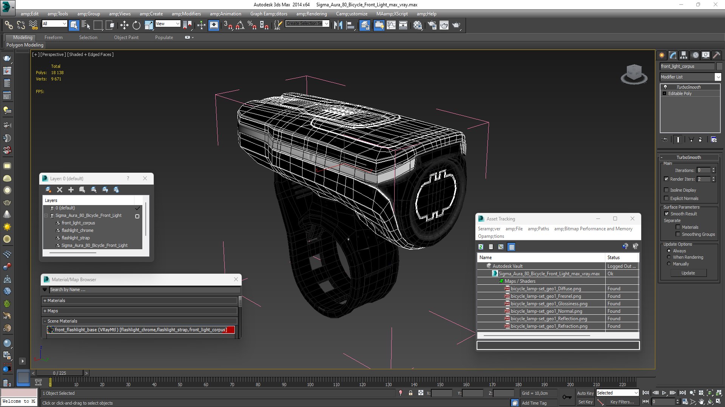Image resolution: width=725 pixels, height=407 pixels.
Task: Open the Object Paint ribbon tab
Action: (x=126, y=37)
